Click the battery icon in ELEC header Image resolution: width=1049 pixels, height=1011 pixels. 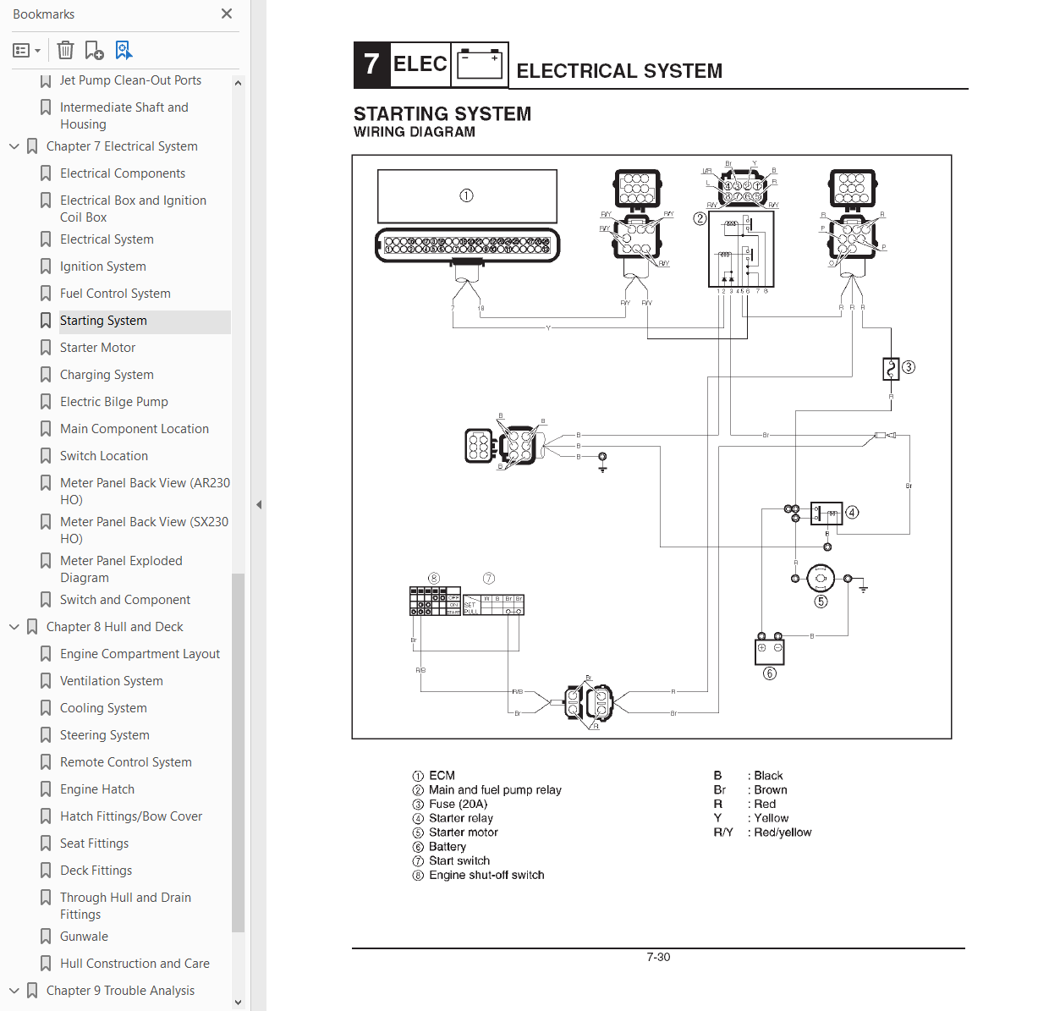pos(480,64)
